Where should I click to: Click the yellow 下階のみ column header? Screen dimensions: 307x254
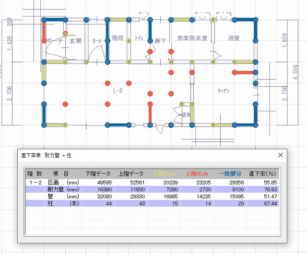164,173
